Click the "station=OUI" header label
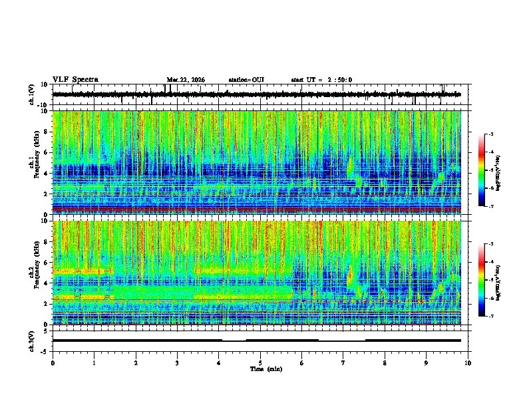Viewport: 527px width, 407px height. tap(246, 80)
